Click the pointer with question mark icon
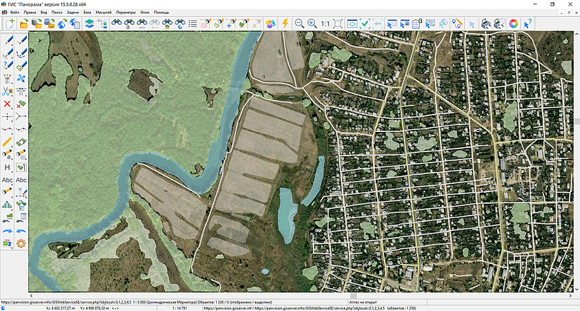The width and height of the screenshot is (580, 311). click(528, 23)
